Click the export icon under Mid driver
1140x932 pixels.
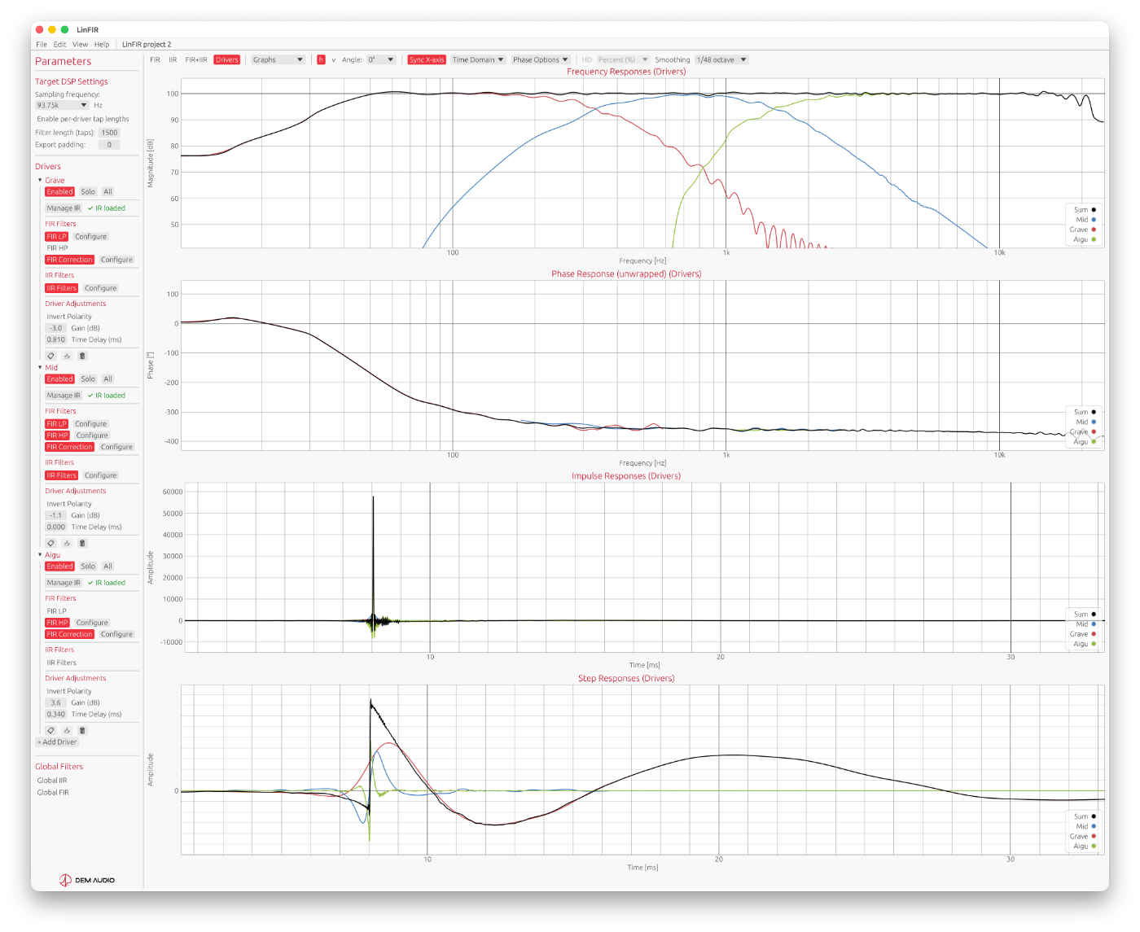click(67, 543)
